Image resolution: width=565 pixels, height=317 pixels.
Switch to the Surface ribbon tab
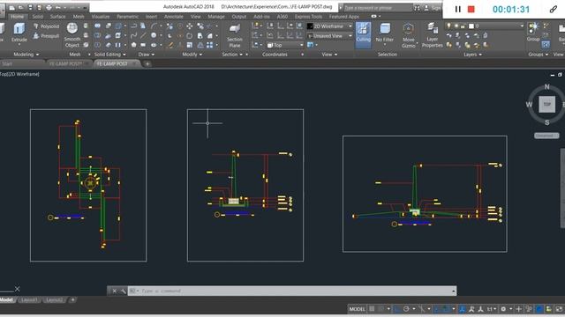click(x=57, y=17)
